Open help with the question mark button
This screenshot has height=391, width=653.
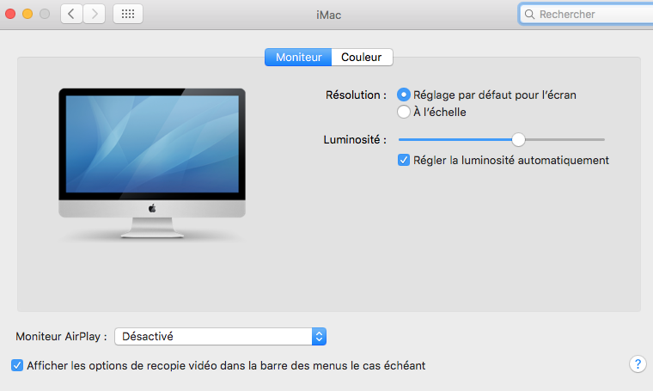pos(638,364)
